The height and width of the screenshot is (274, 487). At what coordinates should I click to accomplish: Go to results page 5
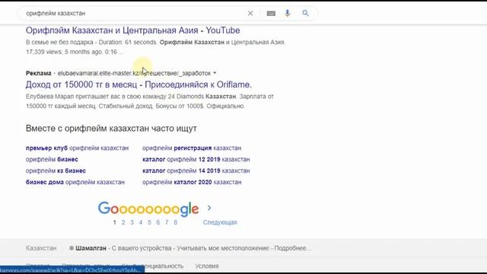149,222
